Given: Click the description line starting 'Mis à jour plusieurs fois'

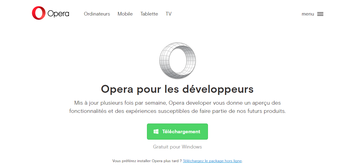Looking at the screenshot, I should click(x=177, y=103).
